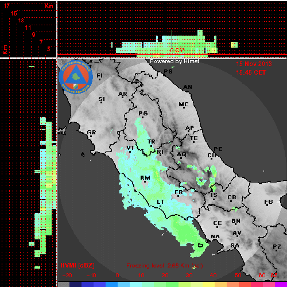Screen dimensions: 287x287
Task: Click the HVMI [dBZ] legend title
Action: [x=77, y=265]
